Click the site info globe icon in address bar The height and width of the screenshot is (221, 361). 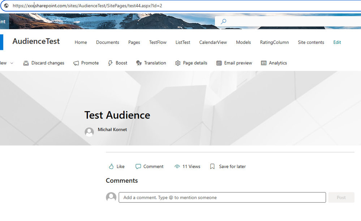click(7, 5)
